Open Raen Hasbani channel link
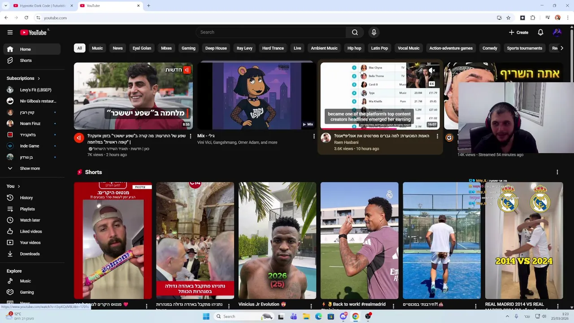Image resolution: width=574 pixels, height=323 pixels. pos(346,142)
